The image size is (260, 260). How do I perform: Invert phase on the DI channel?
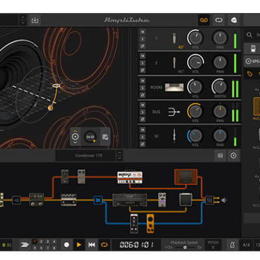pyautogui.click(x=142, y=144)
